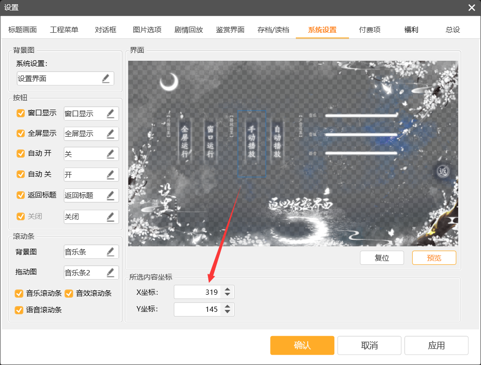Click the edit pencil for 全屏显示 button
Viewport: 481px width, 365px height.
[110, 134]
